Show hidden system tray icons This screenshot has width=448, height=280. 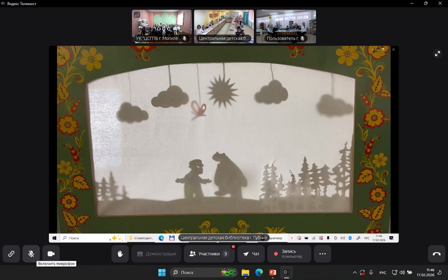pyautogui.click(x=354, y=272)
